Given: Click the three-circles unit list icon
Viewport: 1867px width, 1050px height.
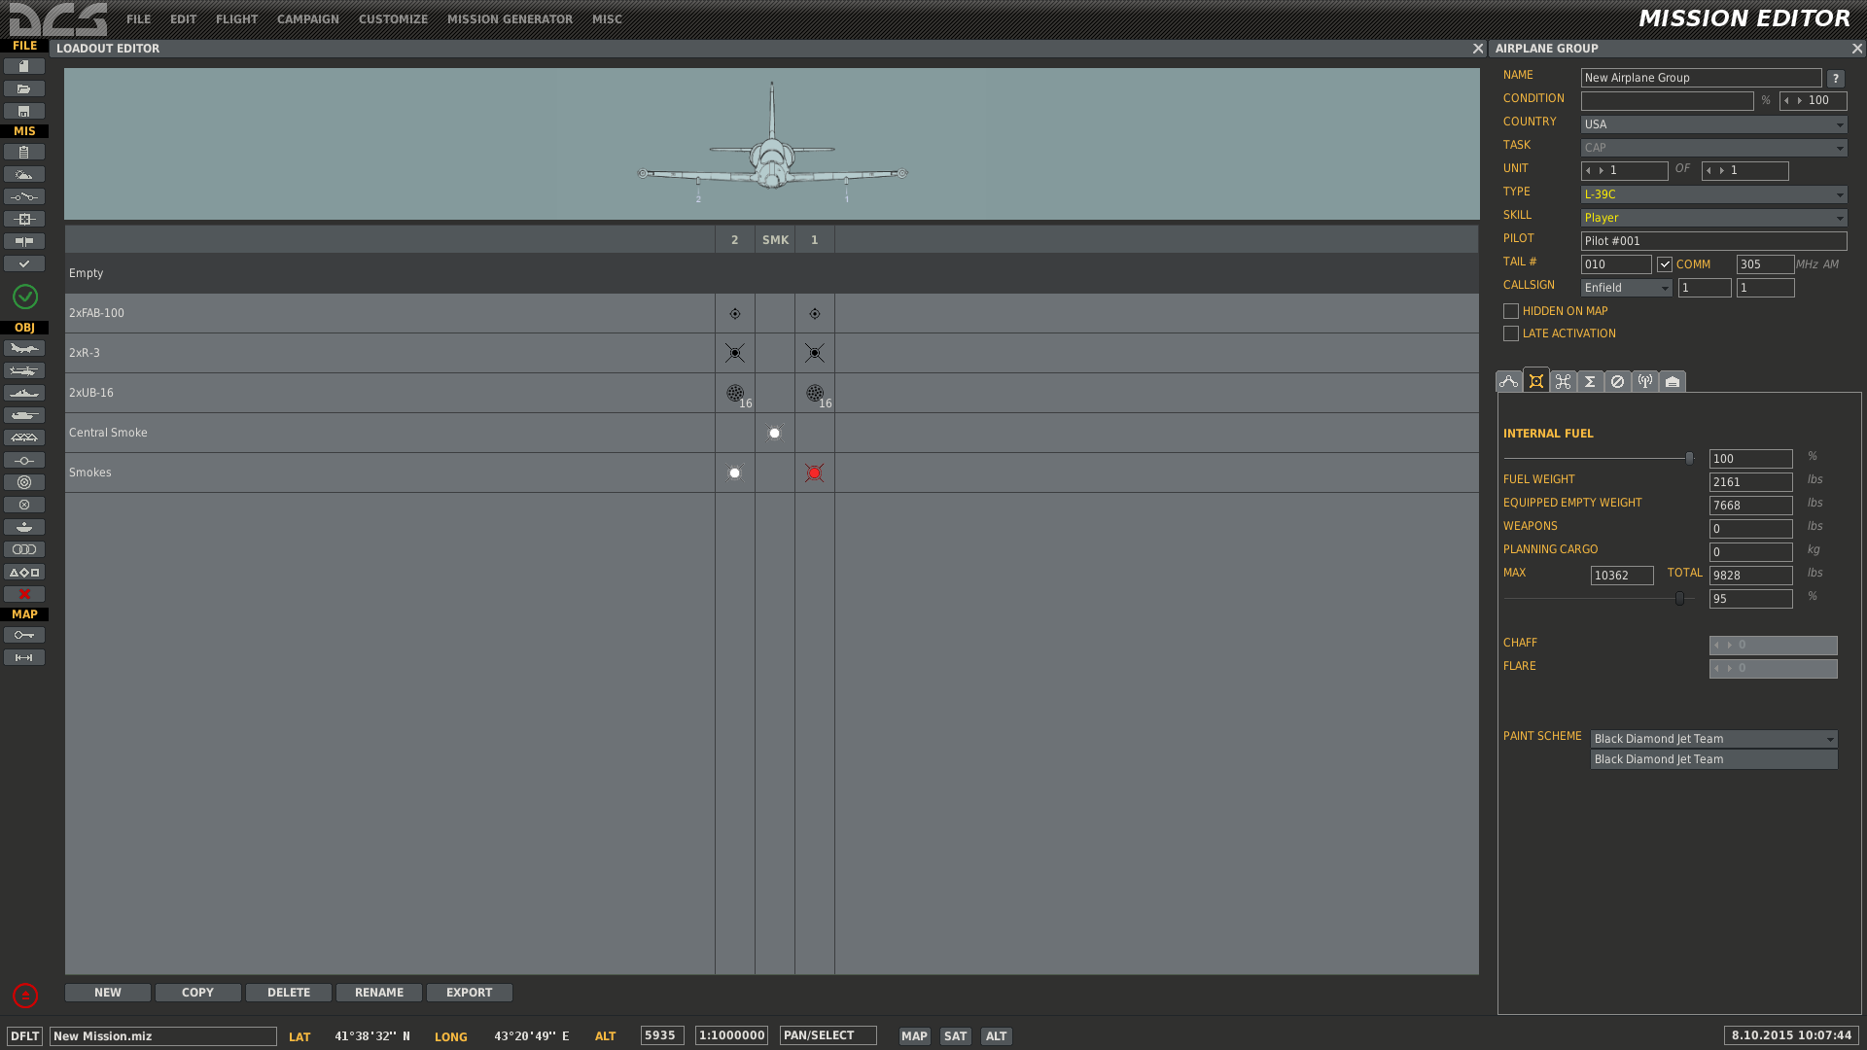Looking at the screenshot, I should tap(24, 549).
